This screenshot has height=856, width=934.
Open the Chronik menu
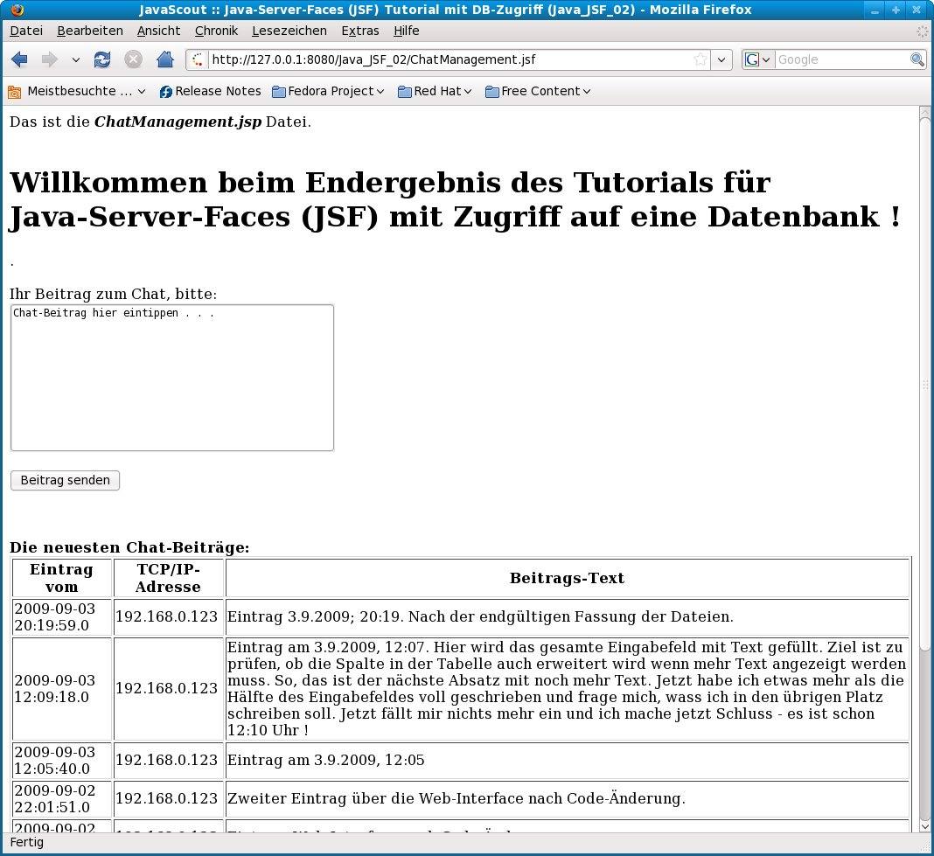pos(215,31)
